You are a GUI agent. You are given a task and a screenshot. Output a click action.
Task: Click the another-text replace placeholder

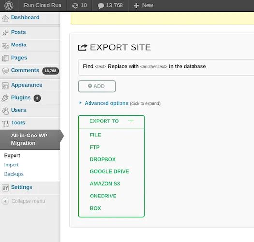(x=154, y=67)
